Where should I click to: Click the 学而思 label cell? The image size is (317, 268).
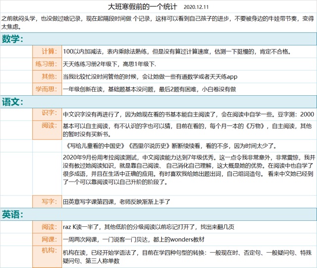[x=47, y=89]
